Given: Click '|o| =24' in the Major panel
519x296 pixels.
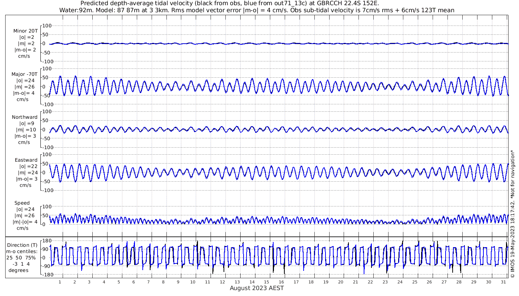Looking at the screenshot, I should tap(25, 81).
